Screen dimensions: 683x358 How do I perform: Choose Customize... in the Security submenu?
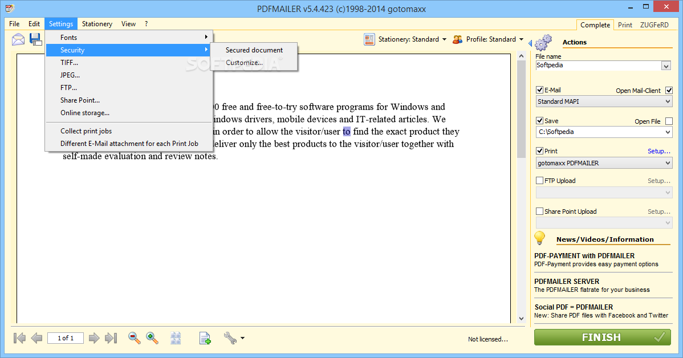[254, 63]
